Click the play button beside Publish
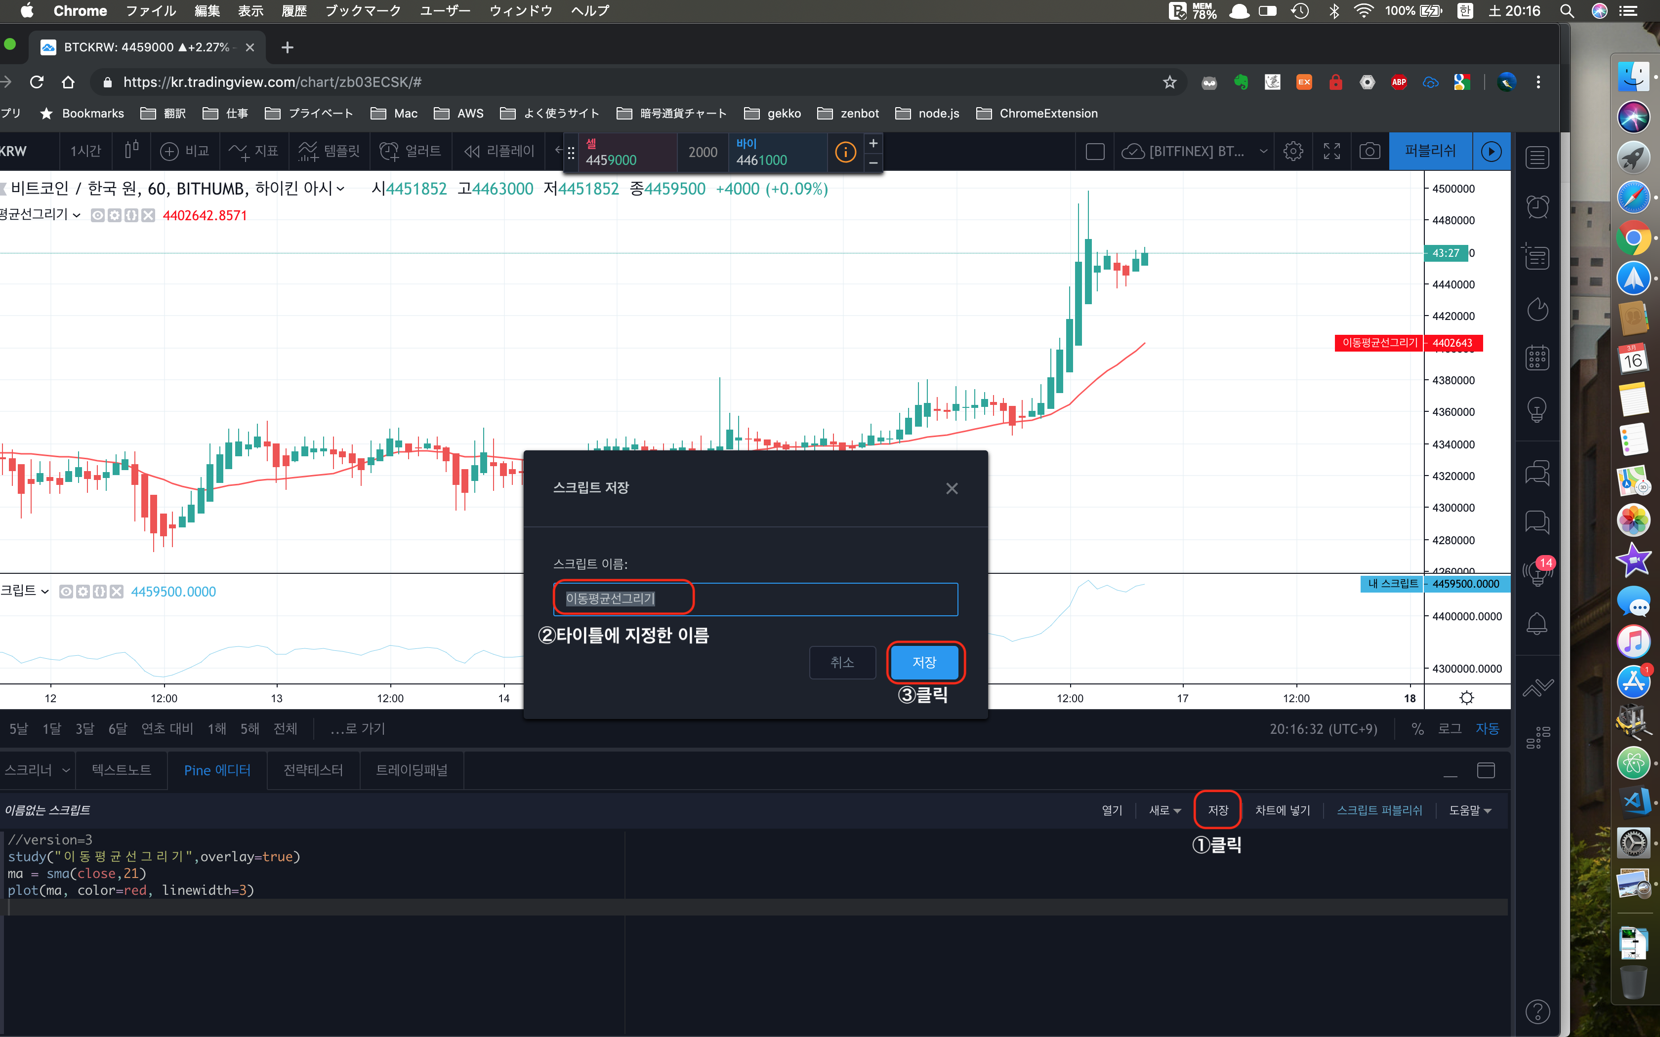This screenshot has height=1037, width=1660. click(1491, 151)
